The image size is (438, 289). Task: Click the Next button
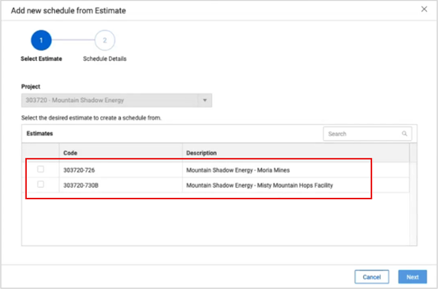(412, 277)
